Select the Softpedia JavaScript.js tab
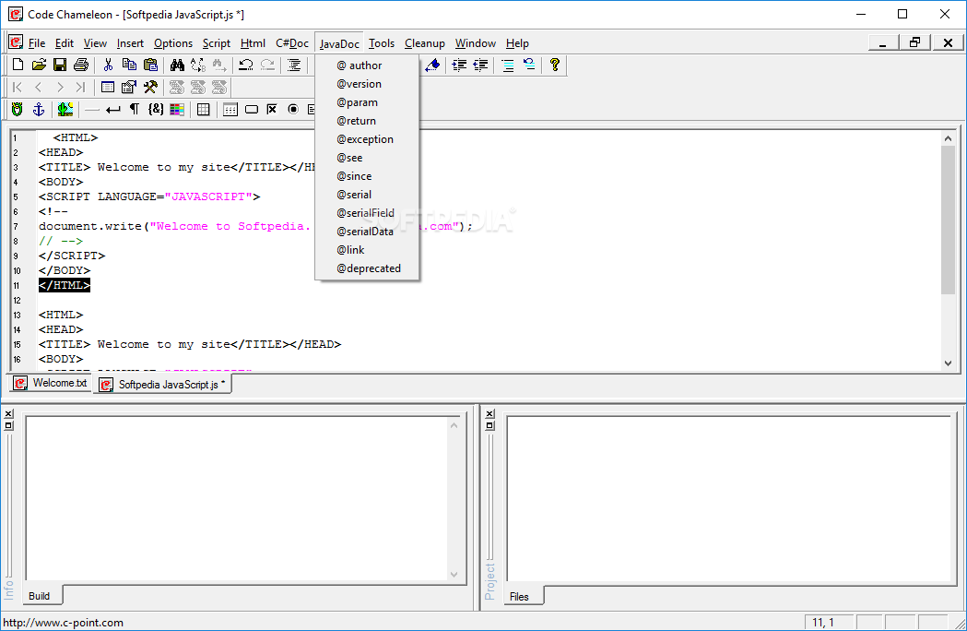The width and height of the screenshot is (967, 631). coord(163,384)
